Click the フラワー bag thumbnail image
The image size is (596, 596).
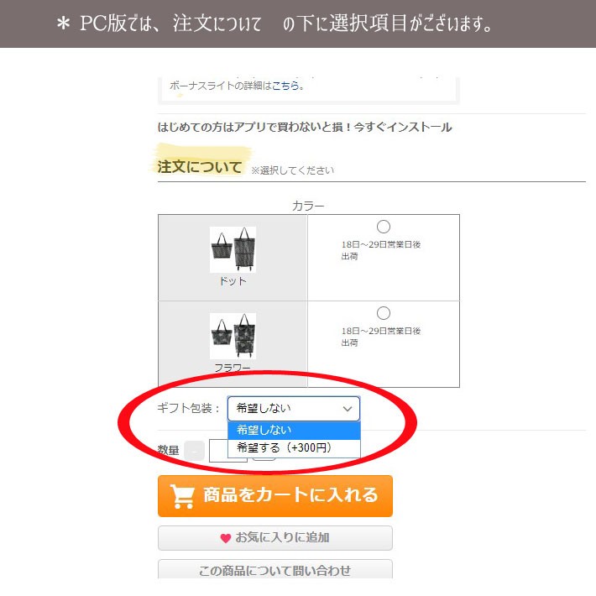(233, 336)
